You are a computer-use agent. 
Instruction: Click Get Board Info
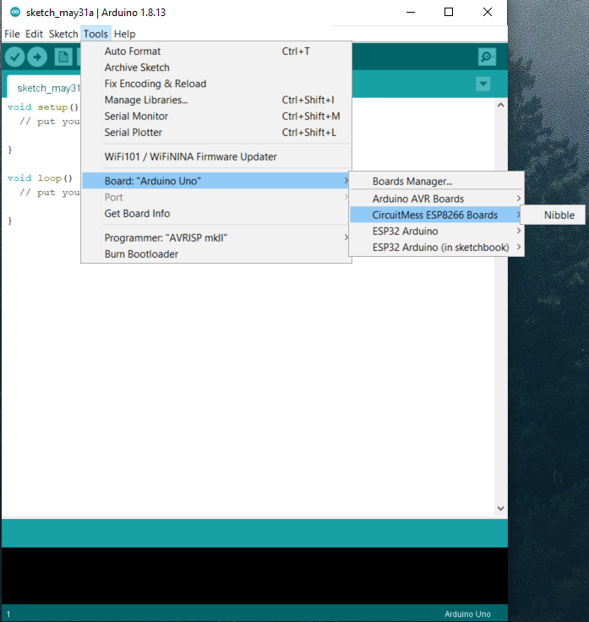(x=216, y=214)
